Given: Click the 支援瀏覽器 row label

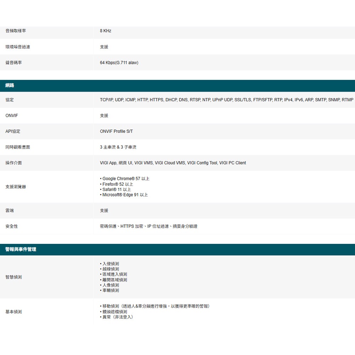Looking at the screenshot, I should click(x=16, y=187).
